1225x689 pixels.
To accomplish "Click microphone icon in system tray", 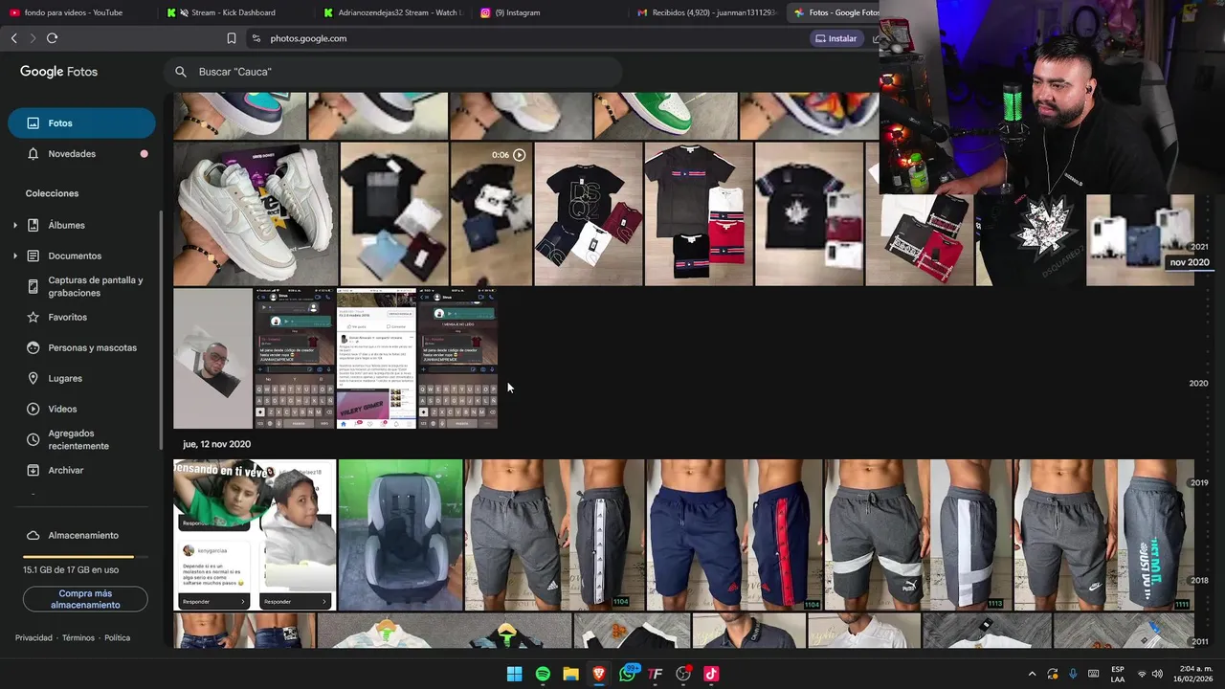I will (1073, 674).
